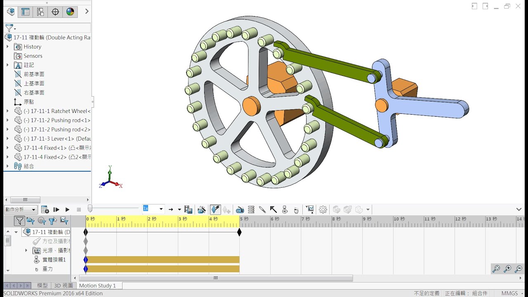The image size is (528, 297).
Task: Click the playback time slider handle
Action: pyautogui.click(x=90, y=209)
